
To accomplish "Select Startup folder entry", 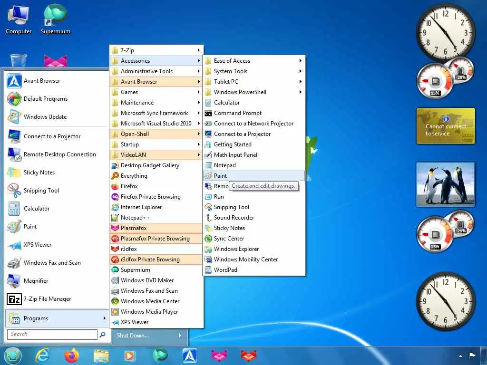I will coord(156,144).
